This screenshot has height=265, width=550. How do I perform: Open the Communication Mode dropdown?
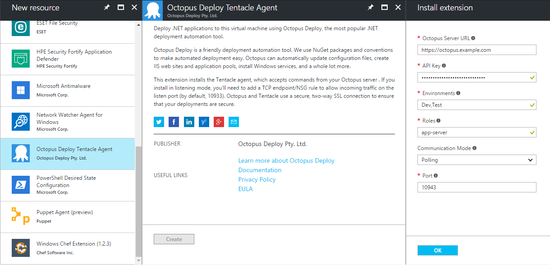pyautogui.click(x=477, y=160)
